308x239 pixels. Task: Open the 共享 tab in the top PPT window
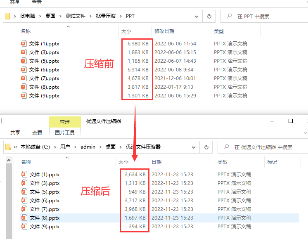[x=15, y=2]
